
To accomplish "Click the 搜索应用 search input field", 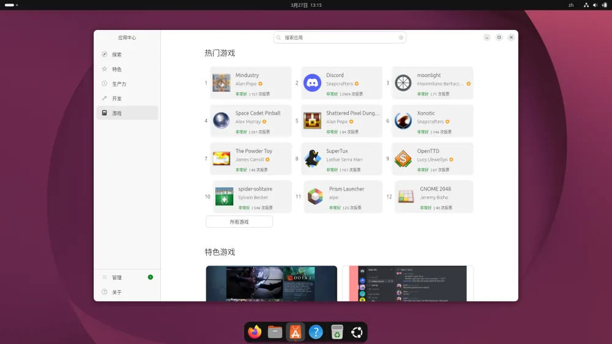I will pyautogui.click(x=340, y=37).
